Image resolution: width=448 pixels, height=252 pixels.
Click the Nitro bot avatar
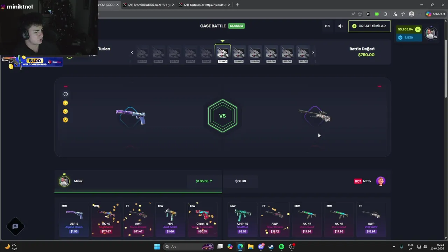click(x=380, y=181)
